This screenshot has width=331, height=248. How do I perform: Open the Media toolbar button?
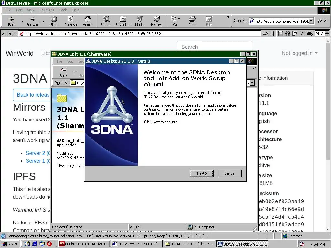tap(140, 21)
